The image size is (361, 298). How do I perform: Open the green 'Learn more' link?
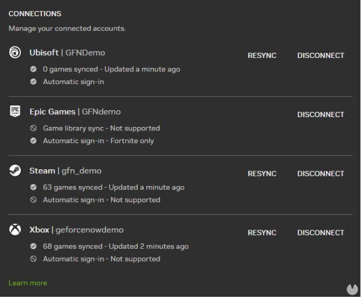coord(28,283)
